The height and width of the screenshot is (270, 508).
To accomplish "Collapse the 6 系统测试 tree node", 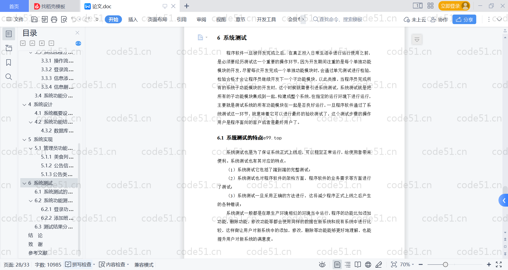I will 24,183.
